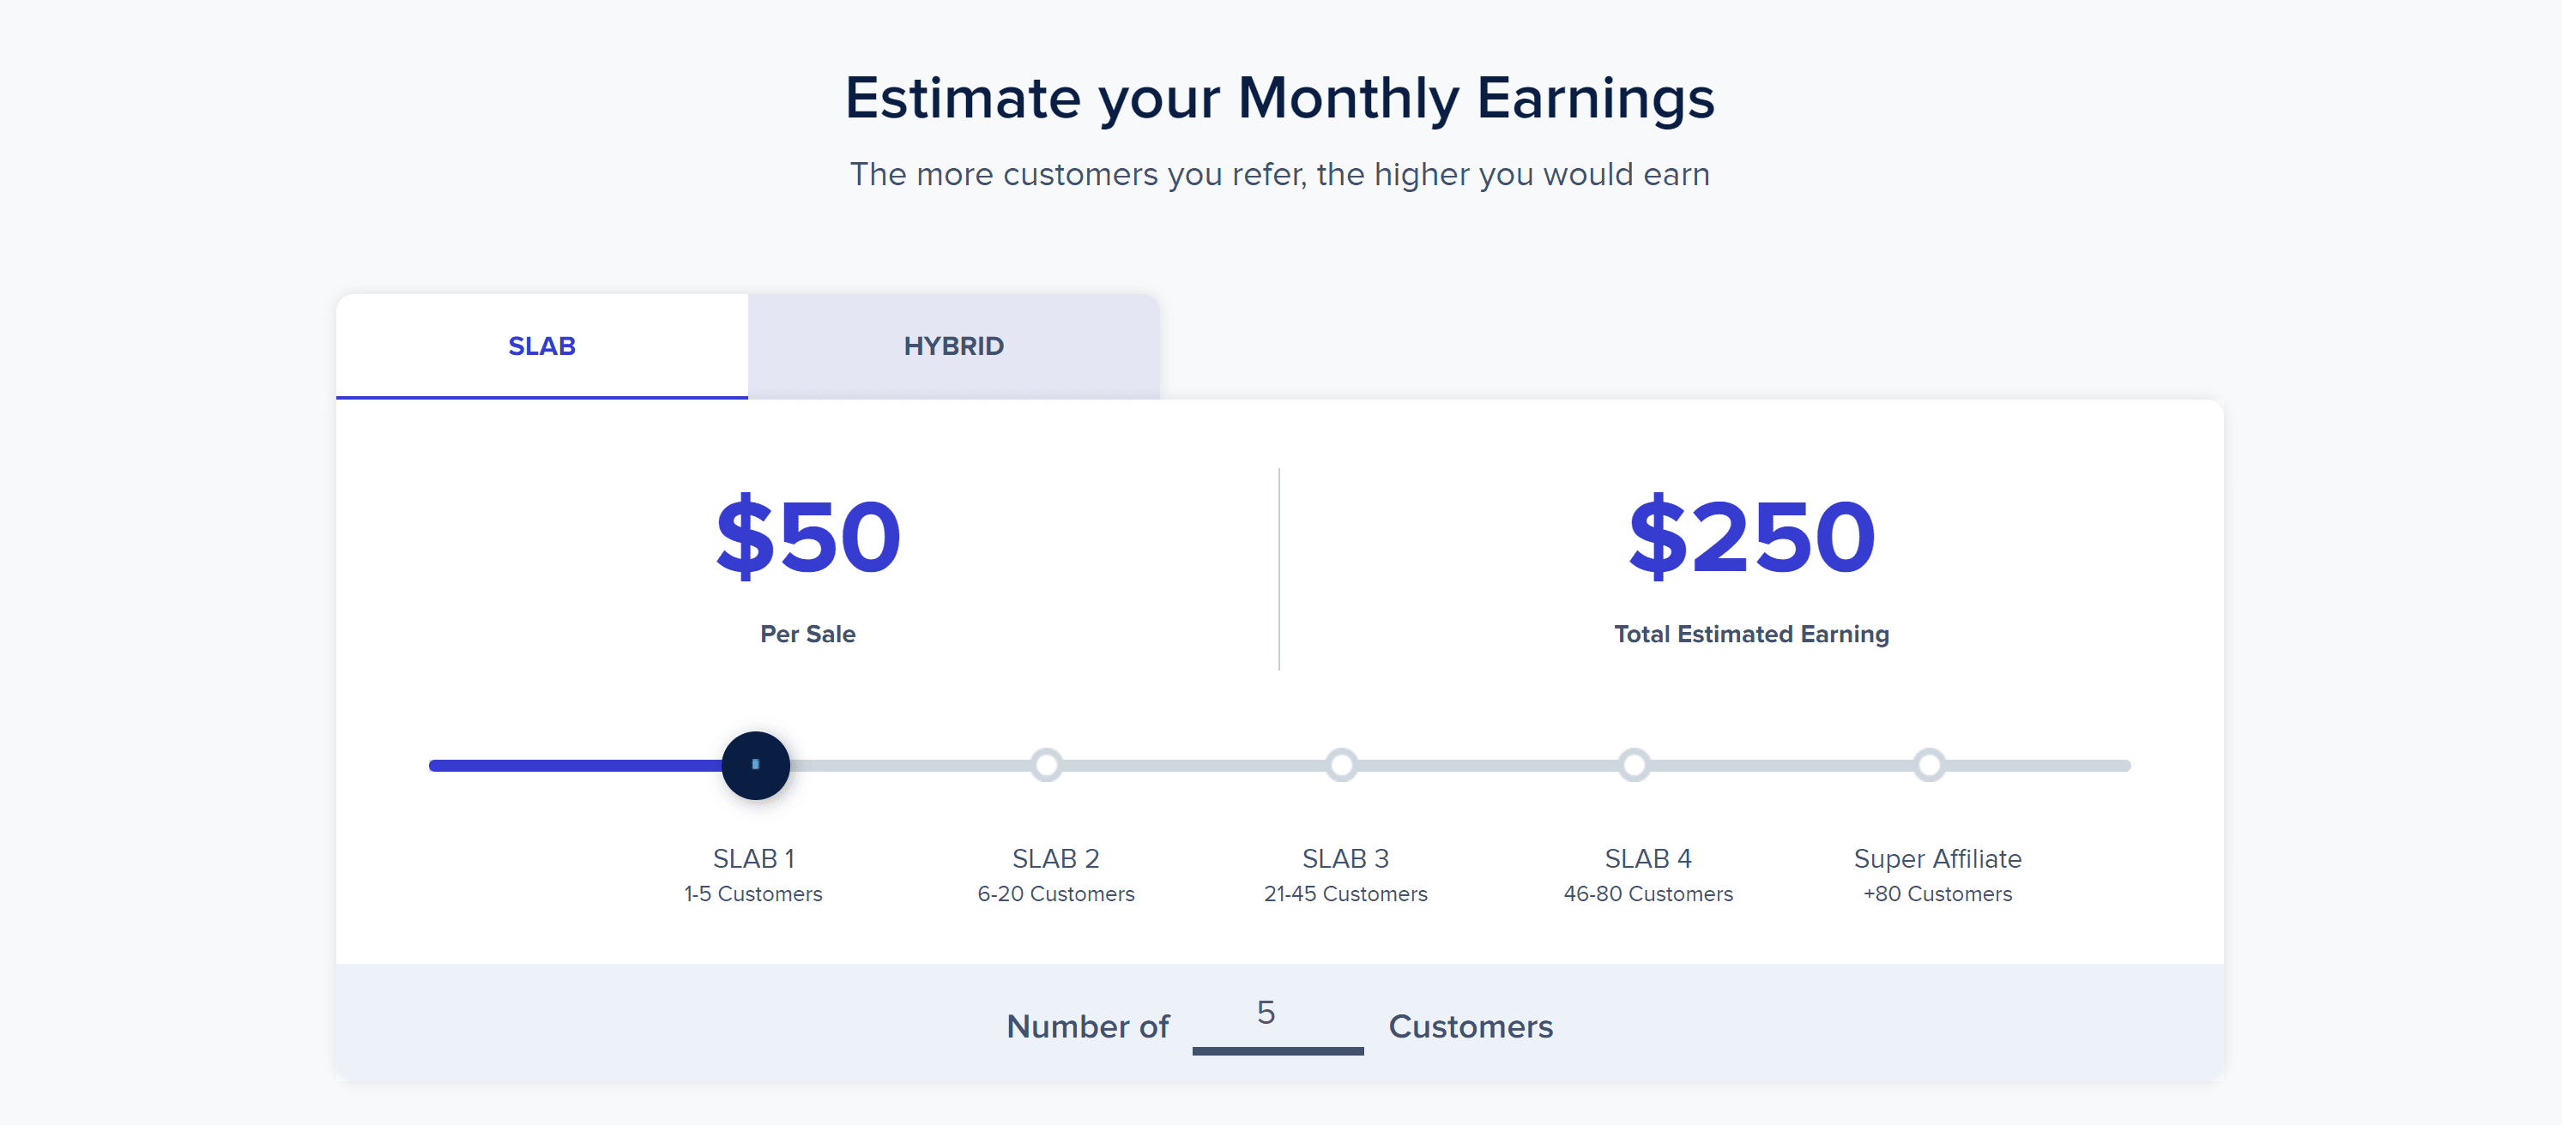Click the 'Estimate your Monthly Earnings' heading
The image size is (2562, 1125).
pos(1279,98)
